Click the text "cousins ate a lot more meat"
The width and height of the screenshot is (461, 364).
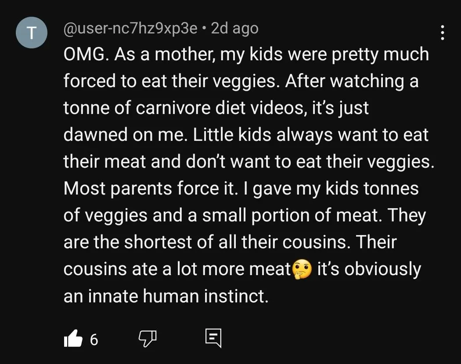click(177, 269)
